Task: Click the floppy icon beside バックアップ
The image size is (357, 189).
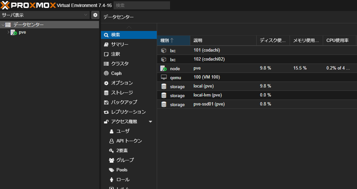Action: 106,102
